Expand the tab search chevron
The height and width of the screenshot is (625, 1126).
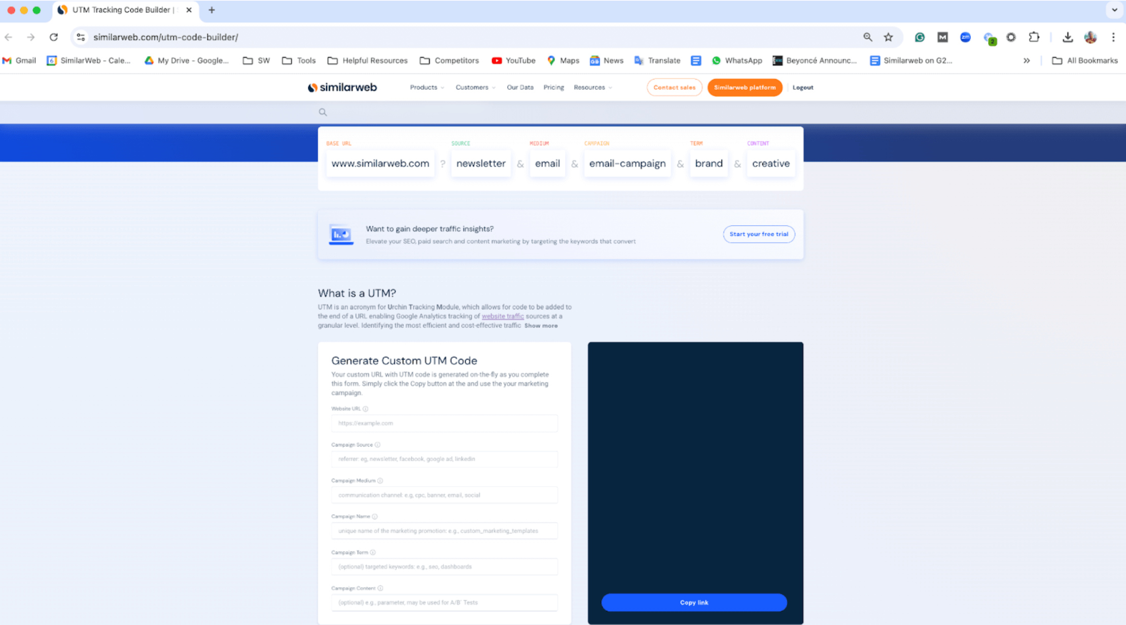click(1114, 10)
